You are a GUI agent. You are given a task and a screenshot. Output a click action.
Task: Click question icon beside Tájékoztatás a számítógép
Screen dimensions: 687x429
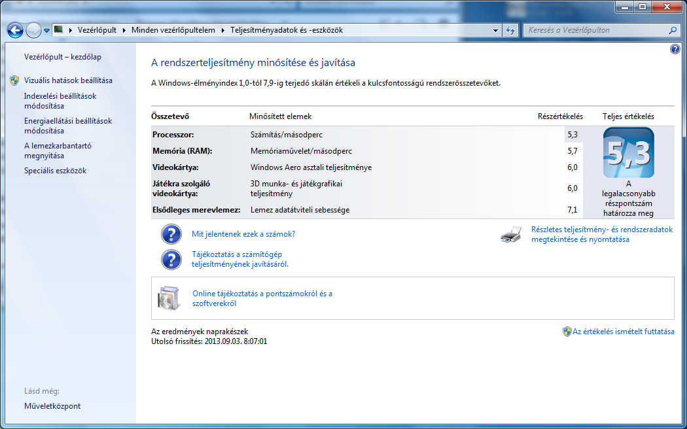(x=171, y=260)
